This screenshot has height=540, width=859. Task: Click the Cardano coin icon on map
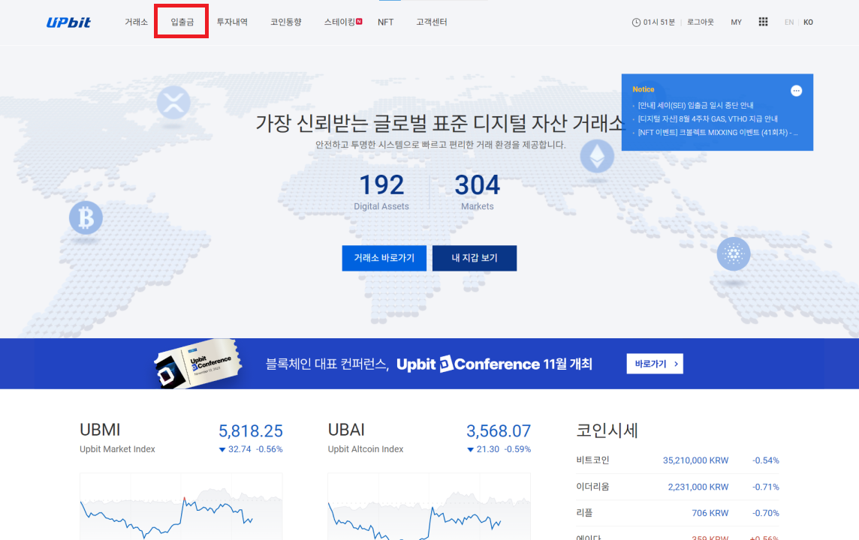tap(734, 253)
